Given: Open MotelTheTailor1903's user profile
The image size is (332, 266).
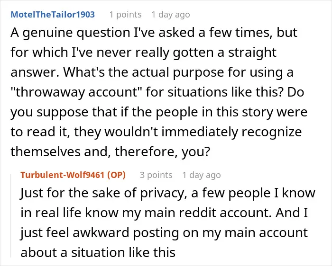Looking at the screenshot, I should tap(53, 15).
